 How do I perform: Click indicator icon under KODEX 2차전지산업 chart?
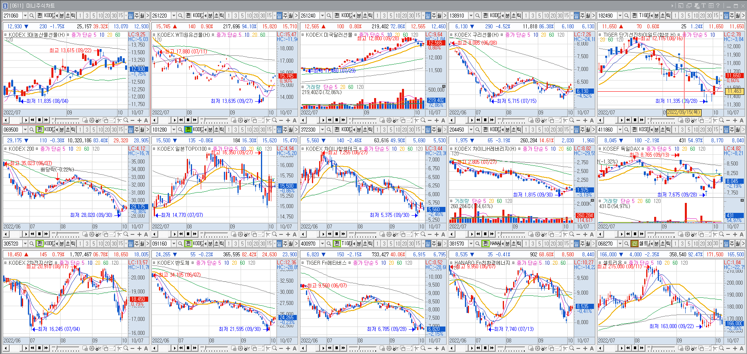[98, 348]
